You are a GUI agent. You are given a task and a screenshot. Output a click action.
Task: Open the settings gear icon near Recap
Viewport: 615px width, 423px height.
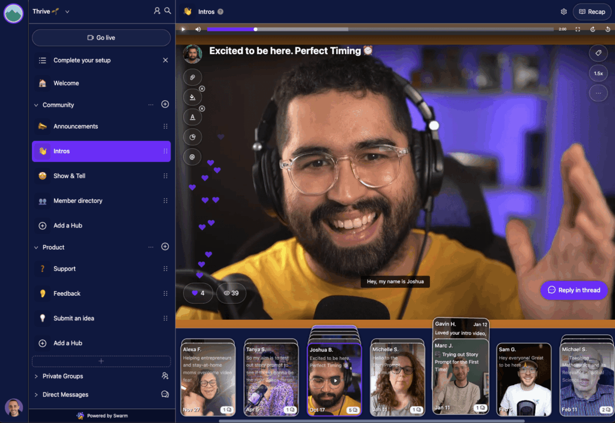click(563, 12)
